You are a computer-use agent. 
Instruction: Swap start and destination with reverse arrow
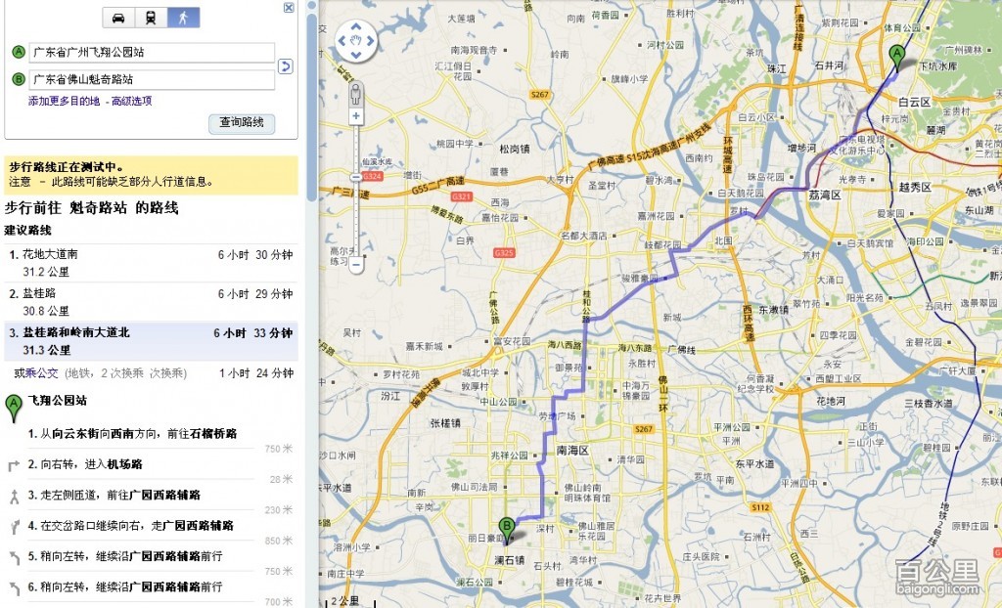coord(286,65)
